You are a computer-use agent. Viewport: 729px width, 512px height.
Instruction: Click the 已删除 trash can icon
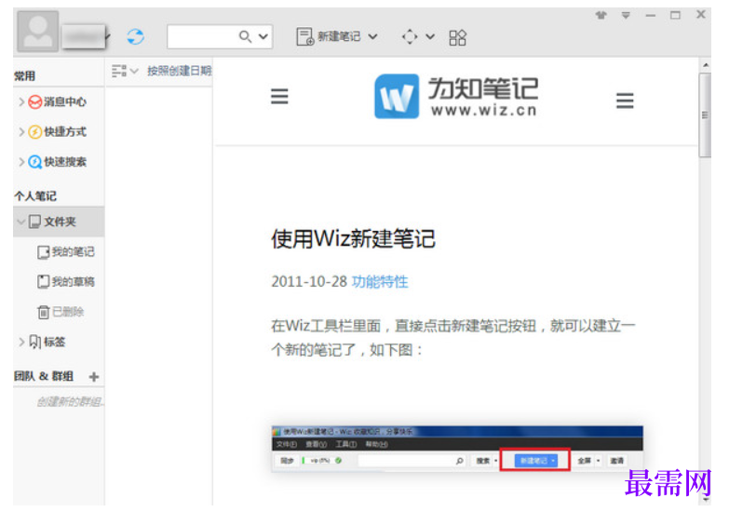[x=43, y=312]
